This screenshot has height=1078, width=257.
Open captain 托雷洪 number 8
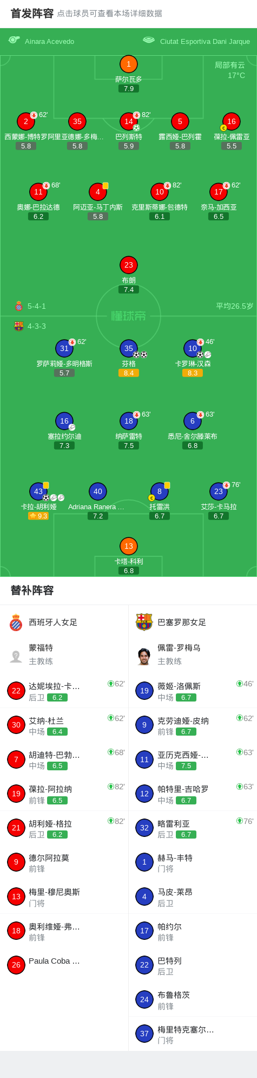point(160,491)
